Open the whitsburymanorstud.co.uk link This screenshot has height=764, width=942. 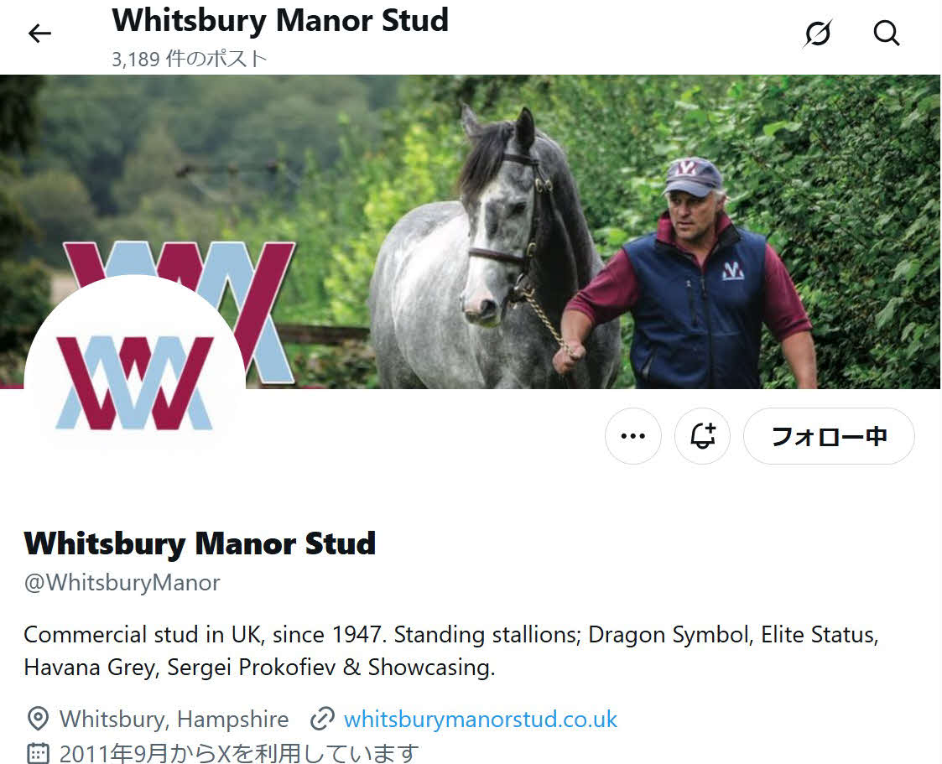(481, 719)
